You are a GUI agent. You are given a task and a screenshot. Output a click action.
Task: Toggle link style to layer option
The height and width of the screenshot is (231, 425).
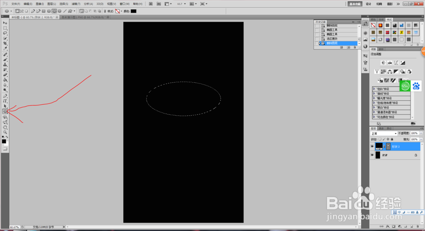point(105,11)
